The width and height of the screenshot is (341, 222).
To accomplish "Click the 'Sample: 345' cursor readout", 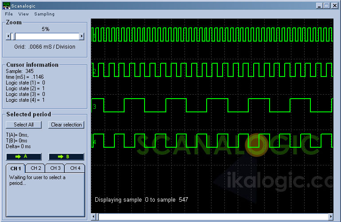I will (20, 71).
